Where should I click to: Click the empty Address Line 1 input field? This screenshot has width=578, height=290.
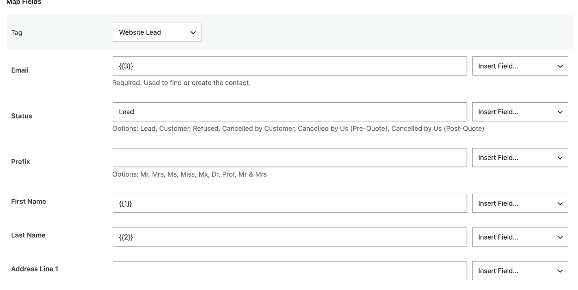coord(290,271)
